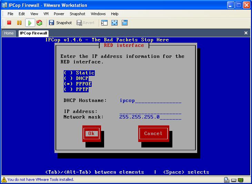Viewport: 252px width, 184px height.
Task: Click the CD-ROM device status icon
Action: (226, 180)
